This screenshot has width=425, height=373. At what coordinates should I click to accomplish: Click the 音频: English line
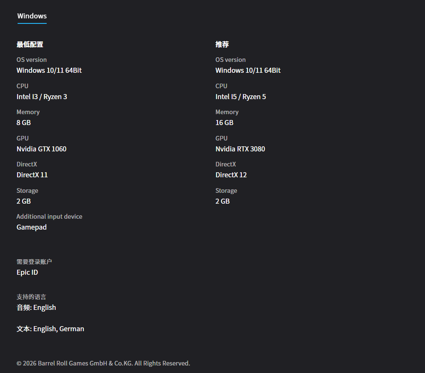(x=36, y=307)
